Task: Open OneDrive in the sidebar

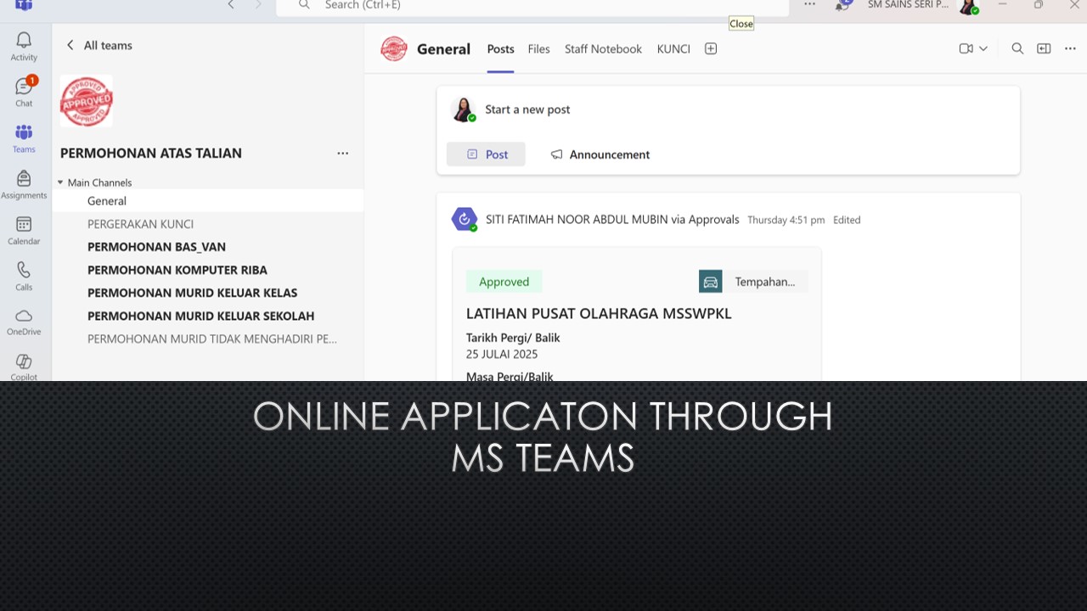Action: pos(24,322)
